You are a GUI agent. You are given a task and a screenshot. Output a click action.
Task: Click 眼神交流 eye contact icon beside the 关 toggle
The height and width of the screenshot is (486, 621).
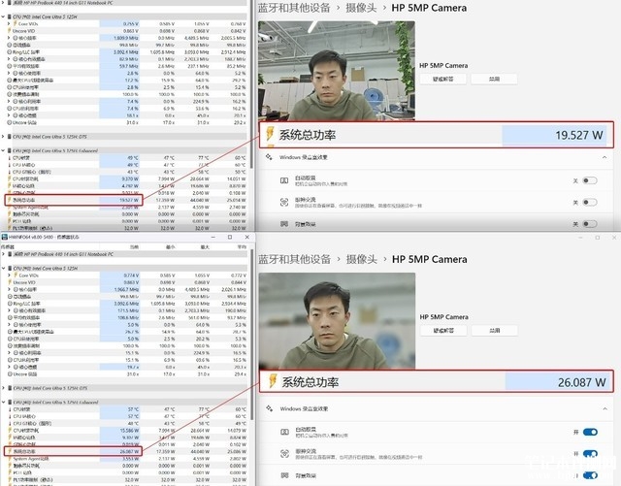point(284,203)
